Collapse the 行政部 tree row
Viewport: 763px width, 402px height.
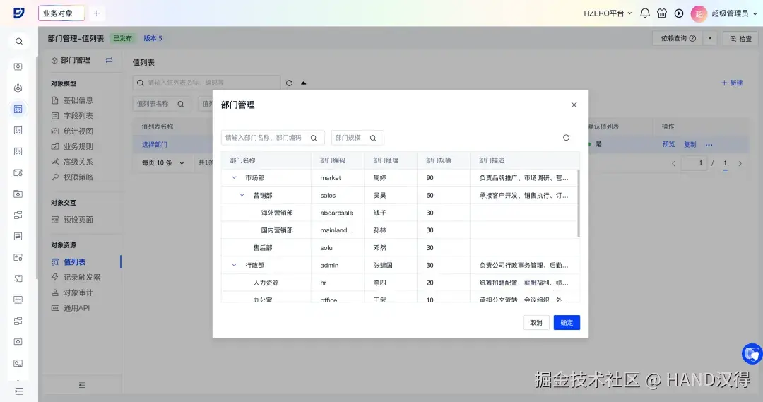(x=234, y=265)
